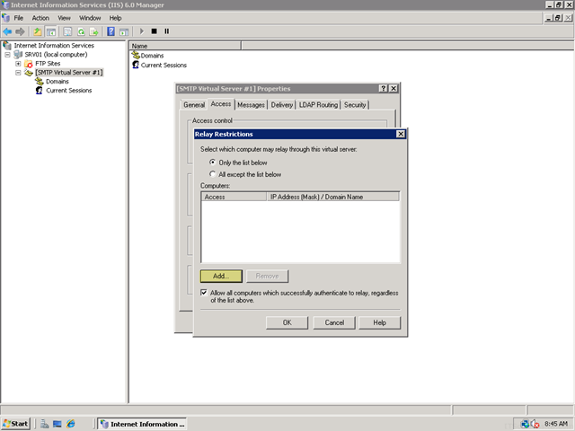Click the Access column header
The width and height of the screenshot is (575, 431).
234,197
